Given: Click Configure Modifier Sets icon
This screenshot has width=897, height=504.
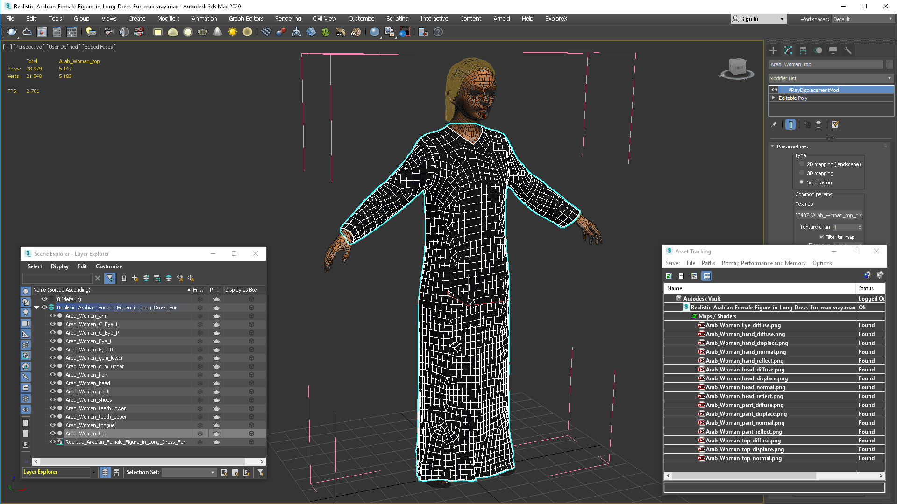Looking at the screenshot, I should tap(835, 125).
